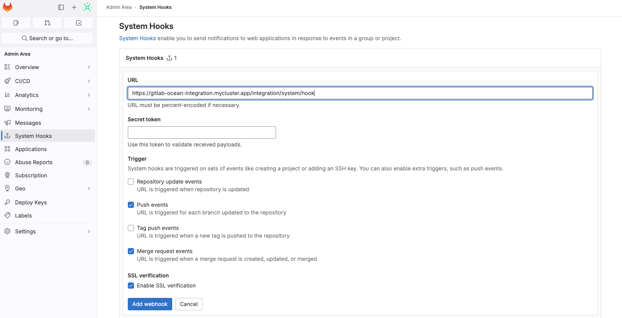This screenshot has width=622, height=318.
Task: Open assigned issues icon
Action: pos(16,23)
